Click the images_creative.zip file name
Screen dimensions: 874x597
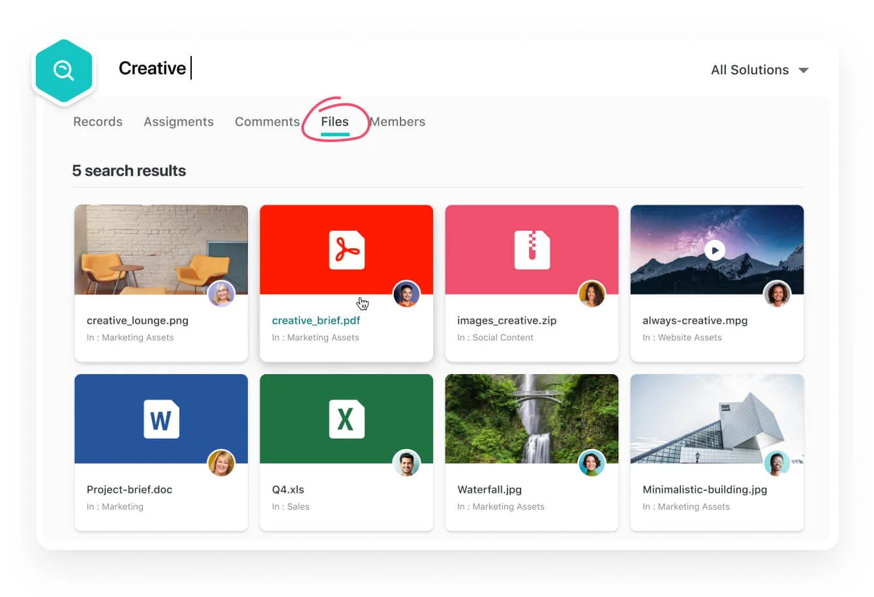507,321
